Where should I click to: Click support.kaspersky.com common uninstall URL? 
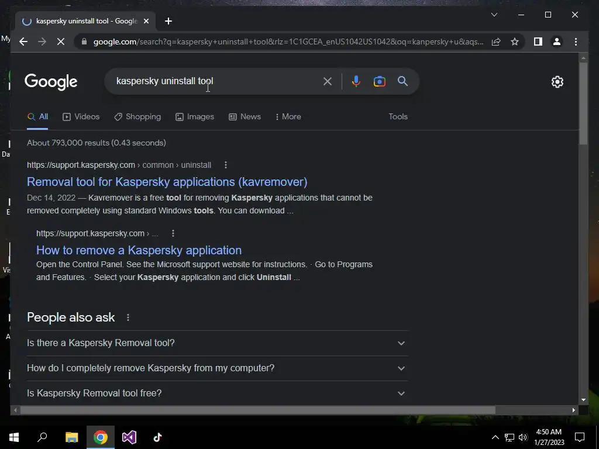[x=119, y=165]
